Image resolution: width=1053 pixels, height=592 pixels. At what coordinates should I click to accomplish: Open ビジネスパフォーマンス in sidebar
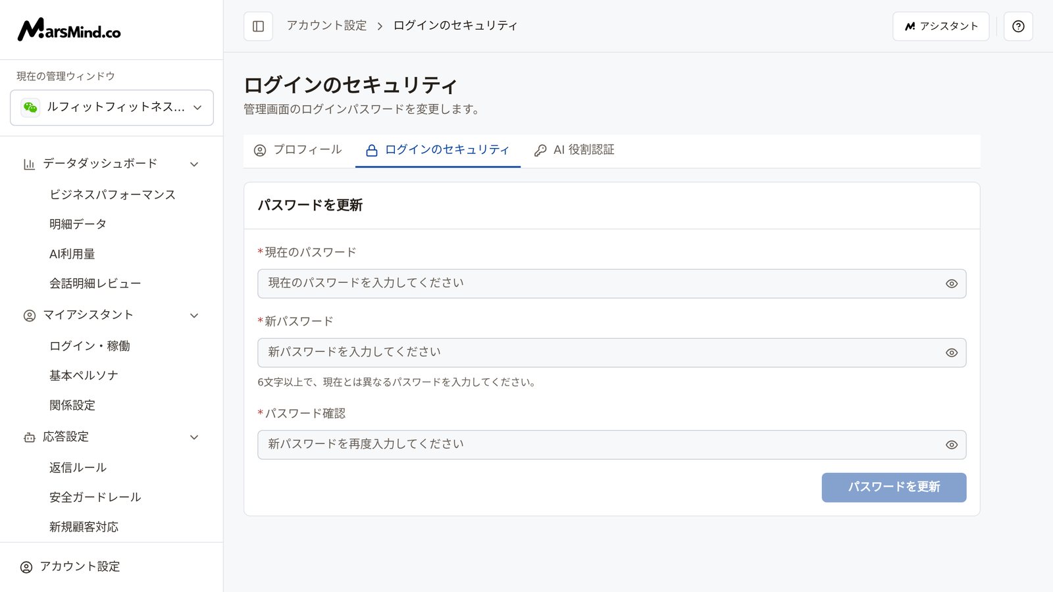click(x=113, y=195)
